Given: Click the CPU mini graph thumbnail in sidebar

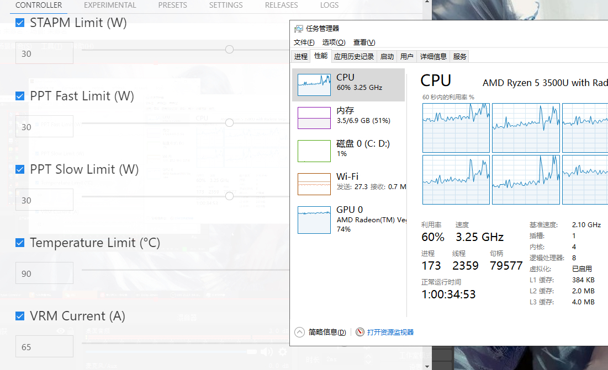Looking at the screenshot, I should coord(314,85).
